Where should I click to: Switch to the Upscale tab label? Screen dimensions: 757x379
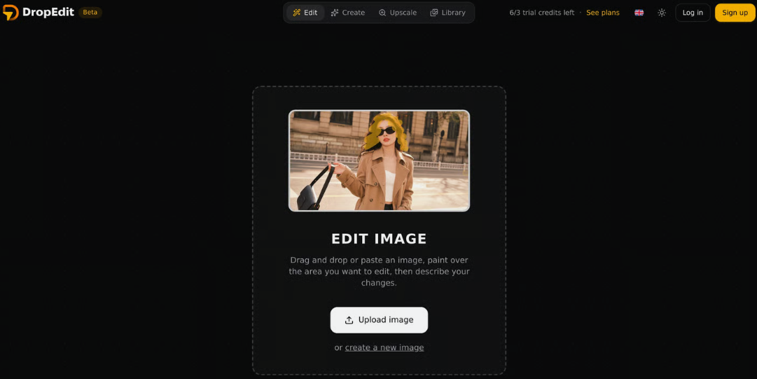click(403, 13)
